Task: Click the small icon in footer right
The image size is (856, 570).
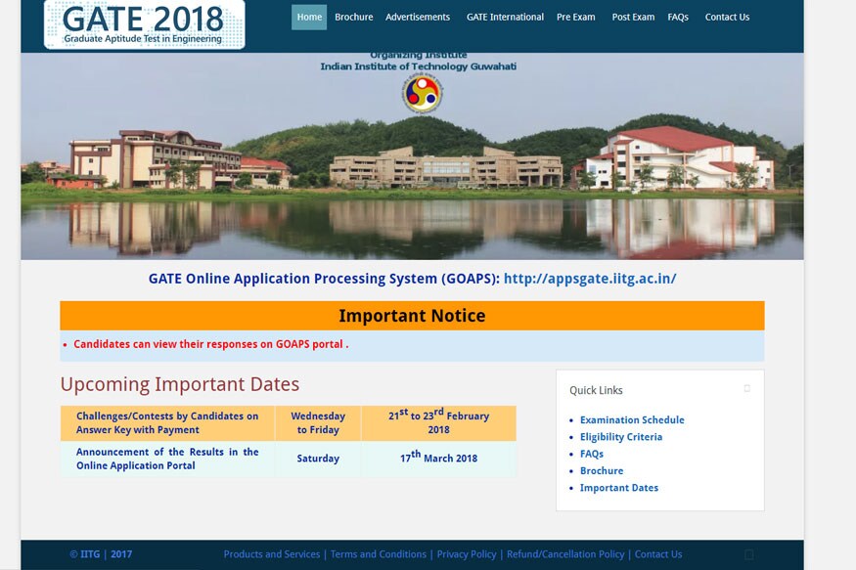Action: coord(749,554)
